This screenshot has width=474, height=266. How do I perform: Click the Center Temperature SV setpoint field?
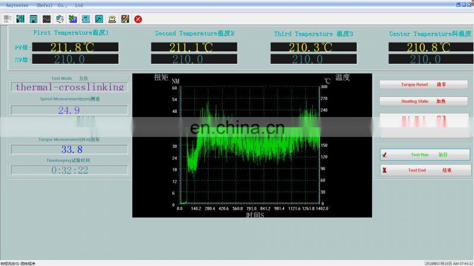(x=431, y=59)
